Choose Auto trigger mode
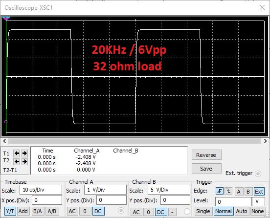The width and height of the screenshot is (270, 218). pyautogui.click(x=242, y=211)
